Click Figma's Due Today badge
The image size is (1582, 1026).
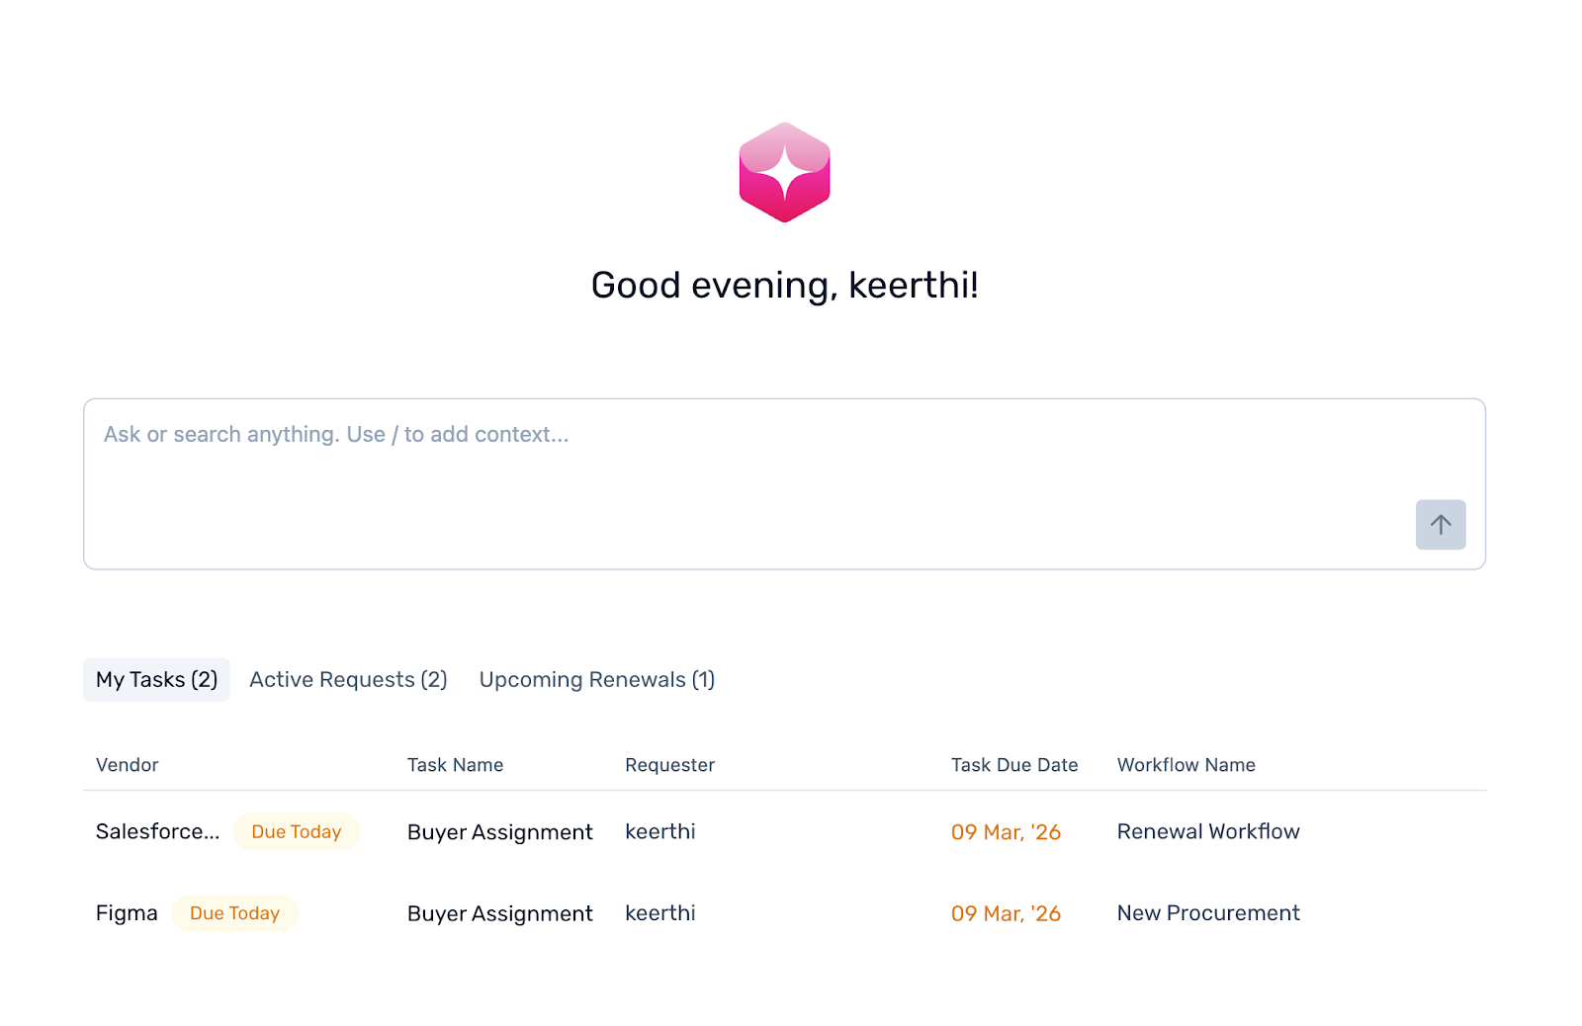(234, 913)
